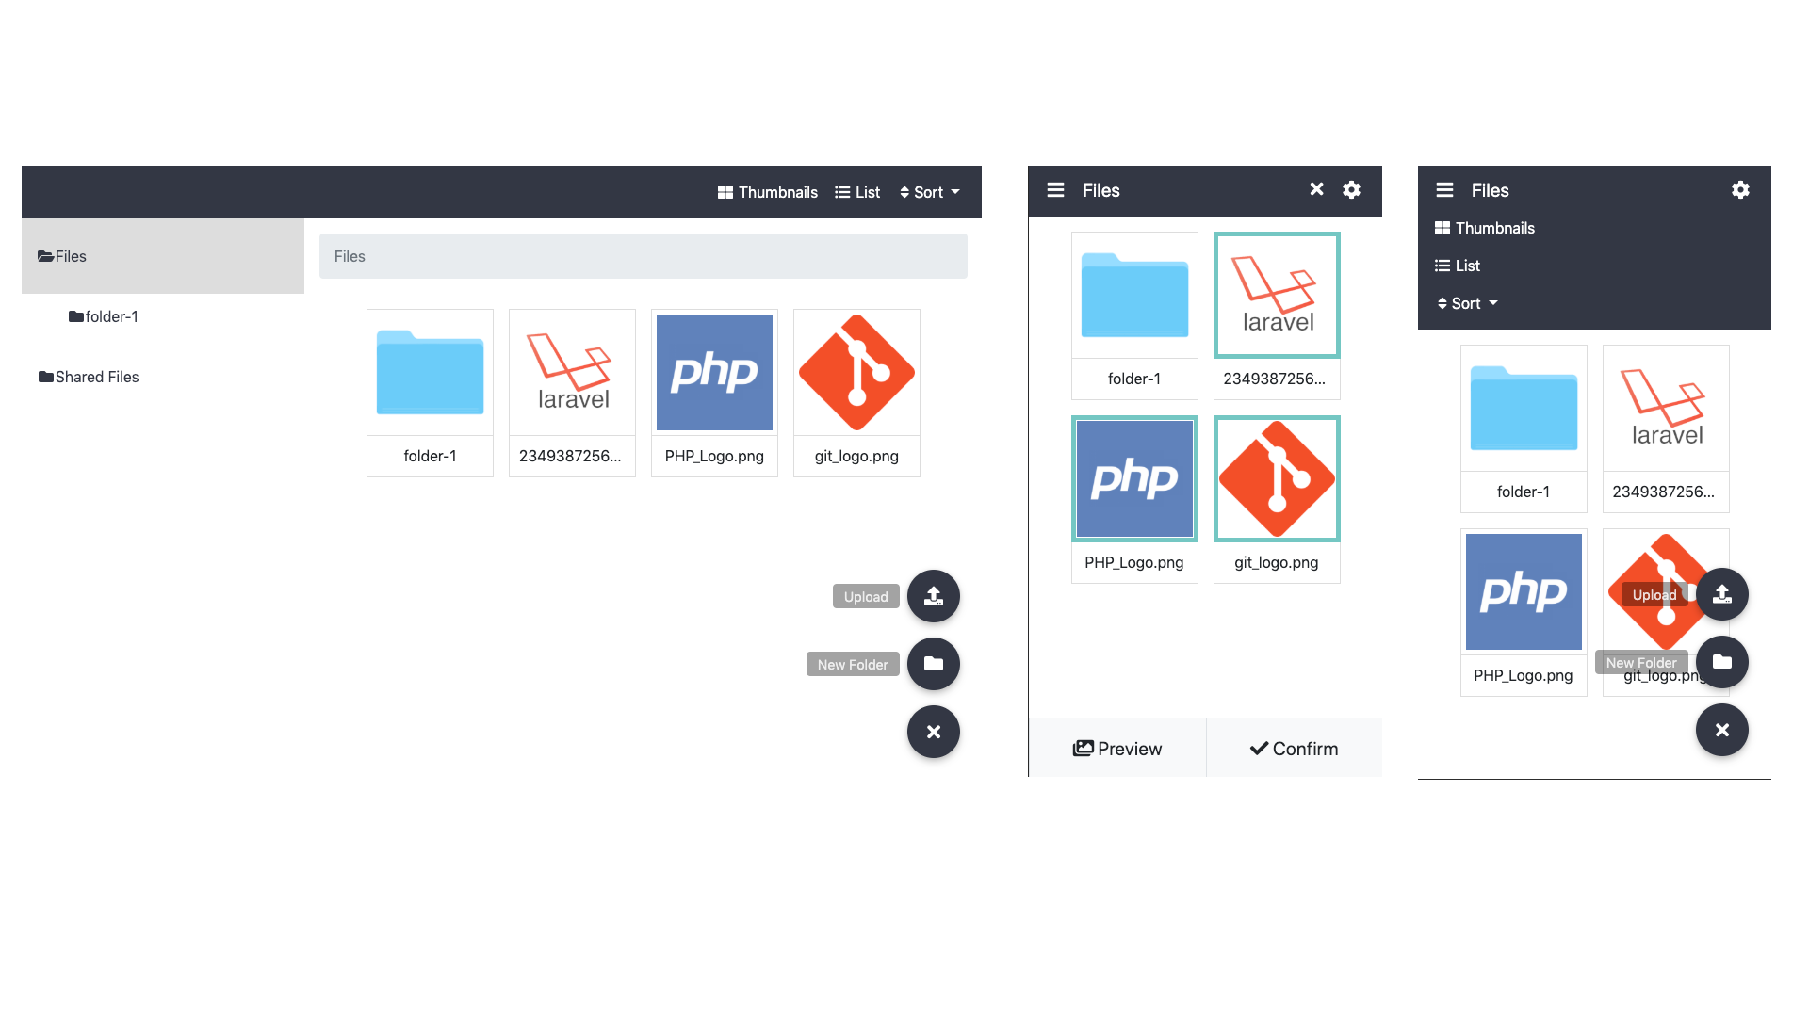
Task: Click the Confirm checkmark button
Action: 1294,748
